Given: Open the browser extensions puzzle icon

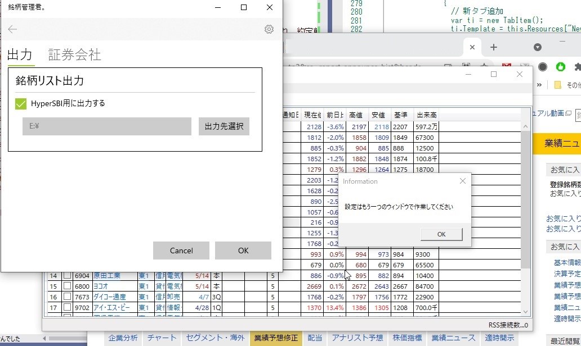Looking at the screenshot, I should click(x=577, y=67).
